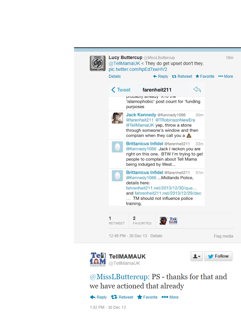This screenshot has height=315, width=241.
Task: Open More options on Lucy Buttercup's tweet
Action: click(x=226, y=76)
